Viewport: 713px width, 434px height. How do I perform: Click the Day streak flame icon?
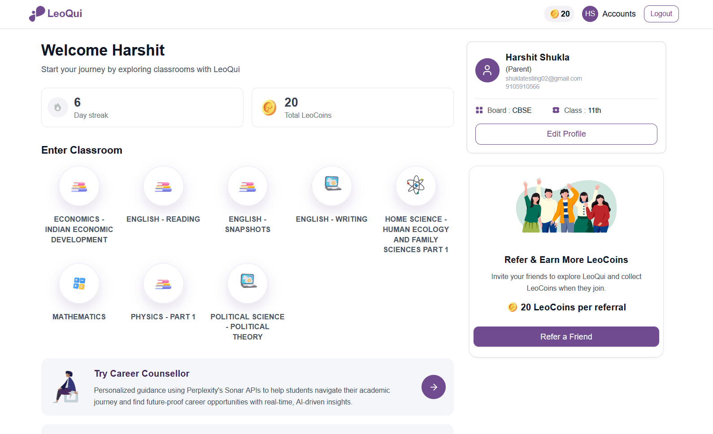coord(57,107)
